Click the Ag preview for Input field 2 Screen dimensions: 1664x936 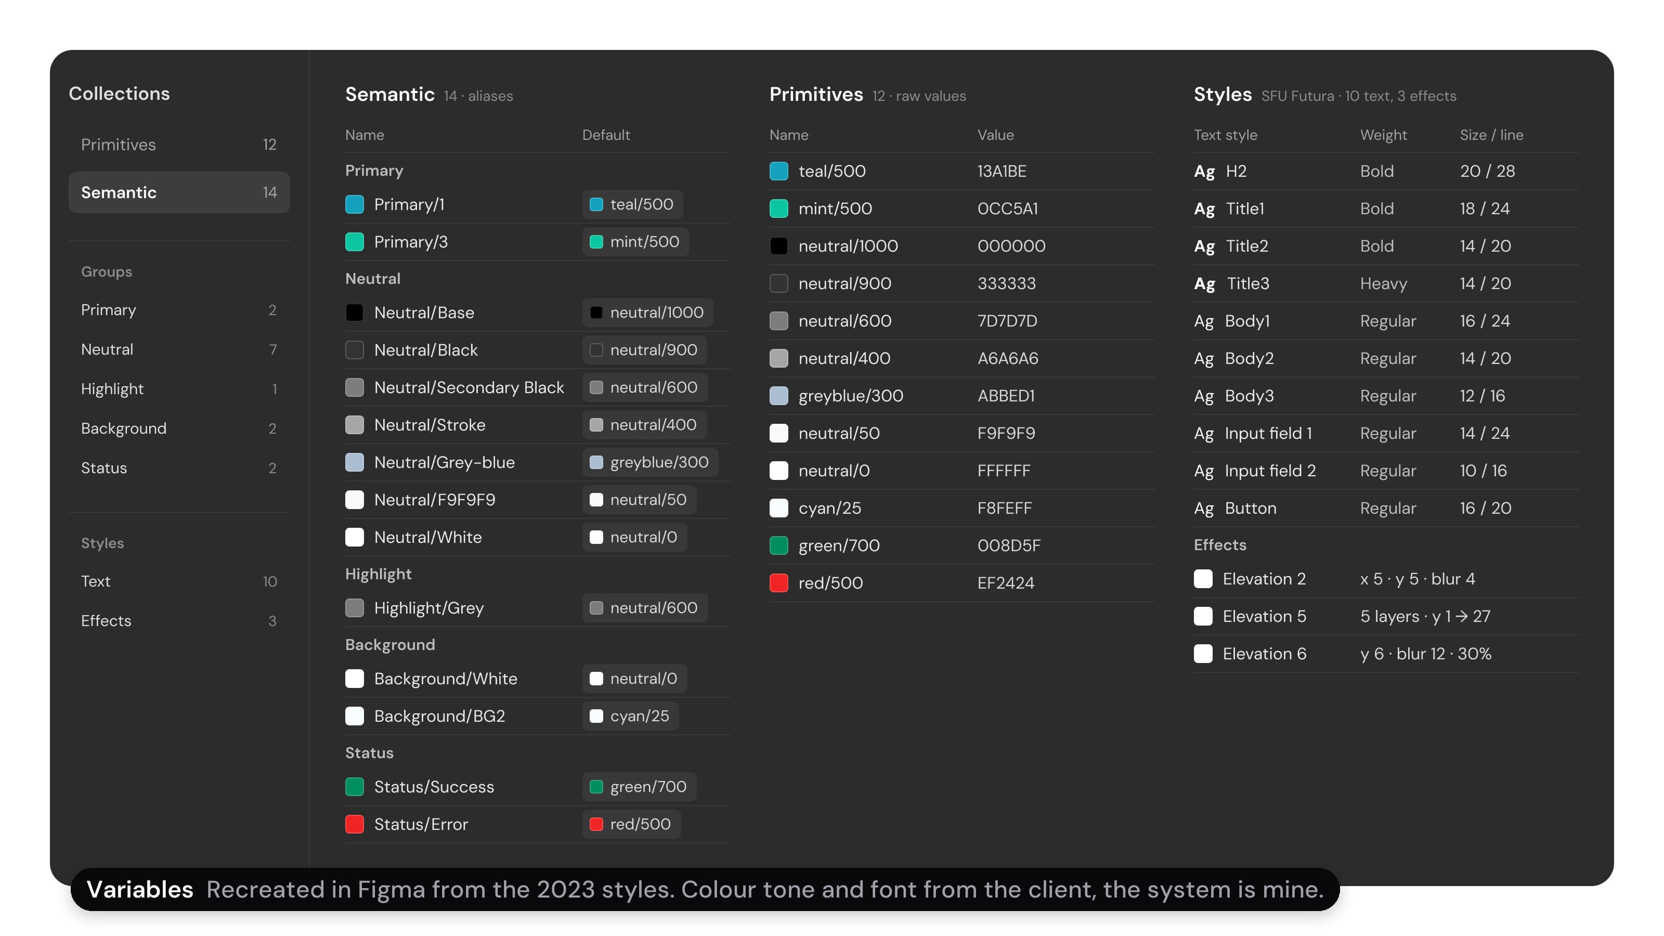coord(1204,472)
